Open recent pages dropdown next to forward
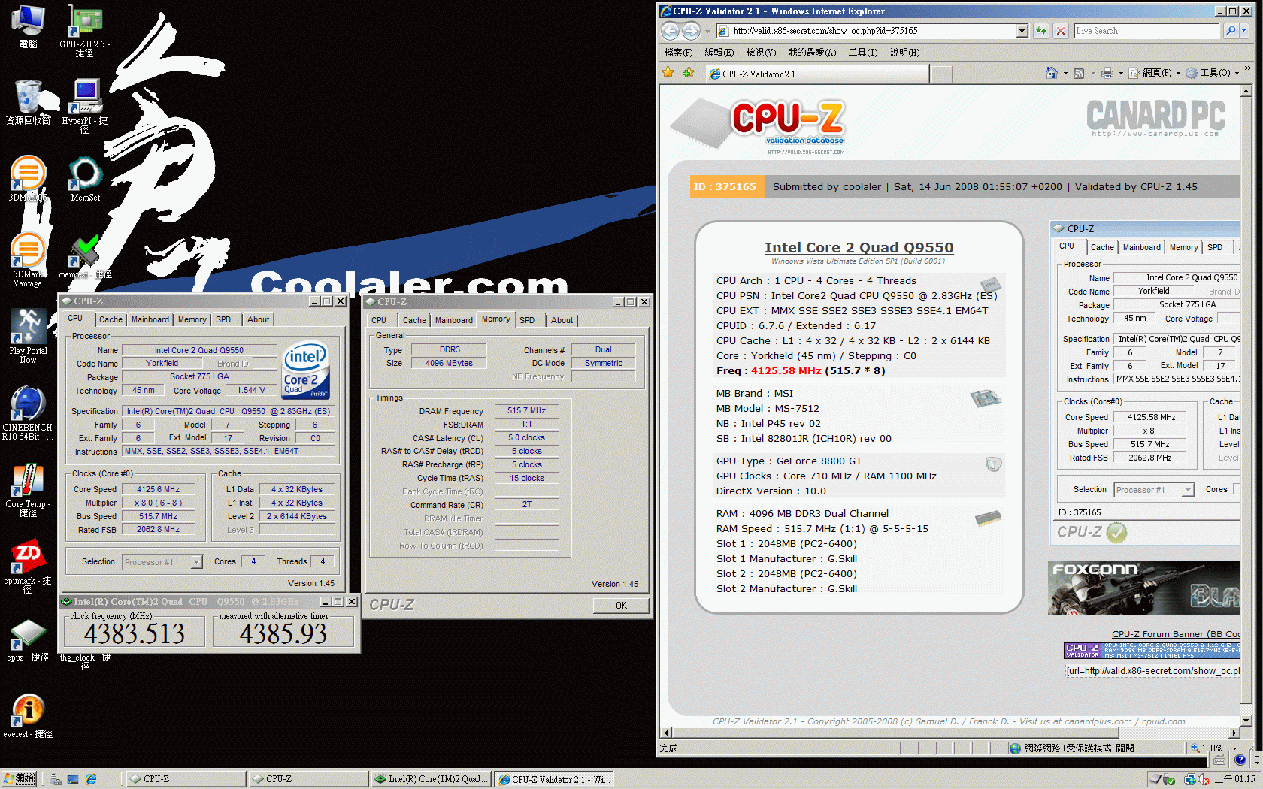 pyautogui.click(x=707, y=32)
